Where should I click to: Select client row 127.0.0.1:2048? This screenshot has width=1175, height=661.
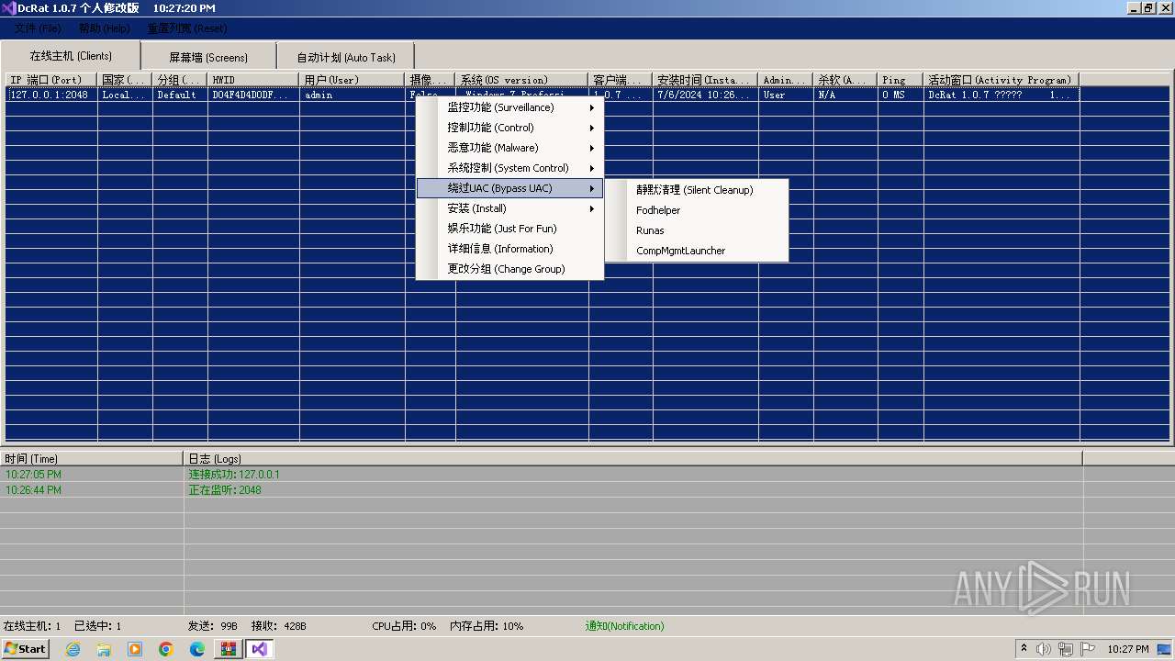point(50,95)
